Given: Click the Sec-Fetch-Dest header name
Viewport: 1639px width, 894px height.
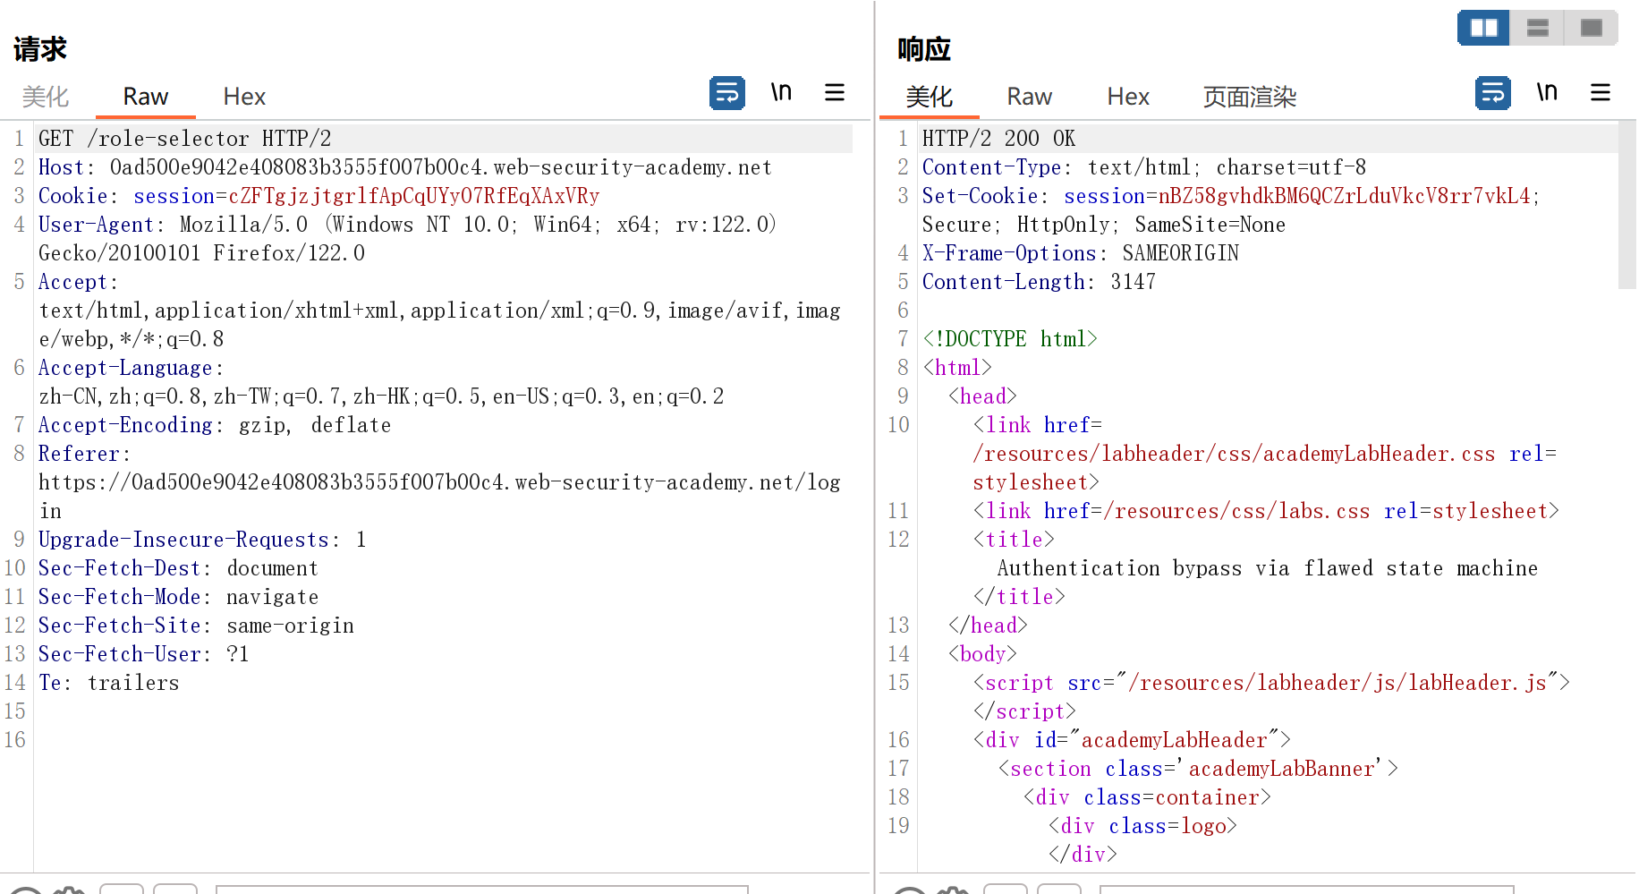Looking at the screenshot, I should (120, 568).
